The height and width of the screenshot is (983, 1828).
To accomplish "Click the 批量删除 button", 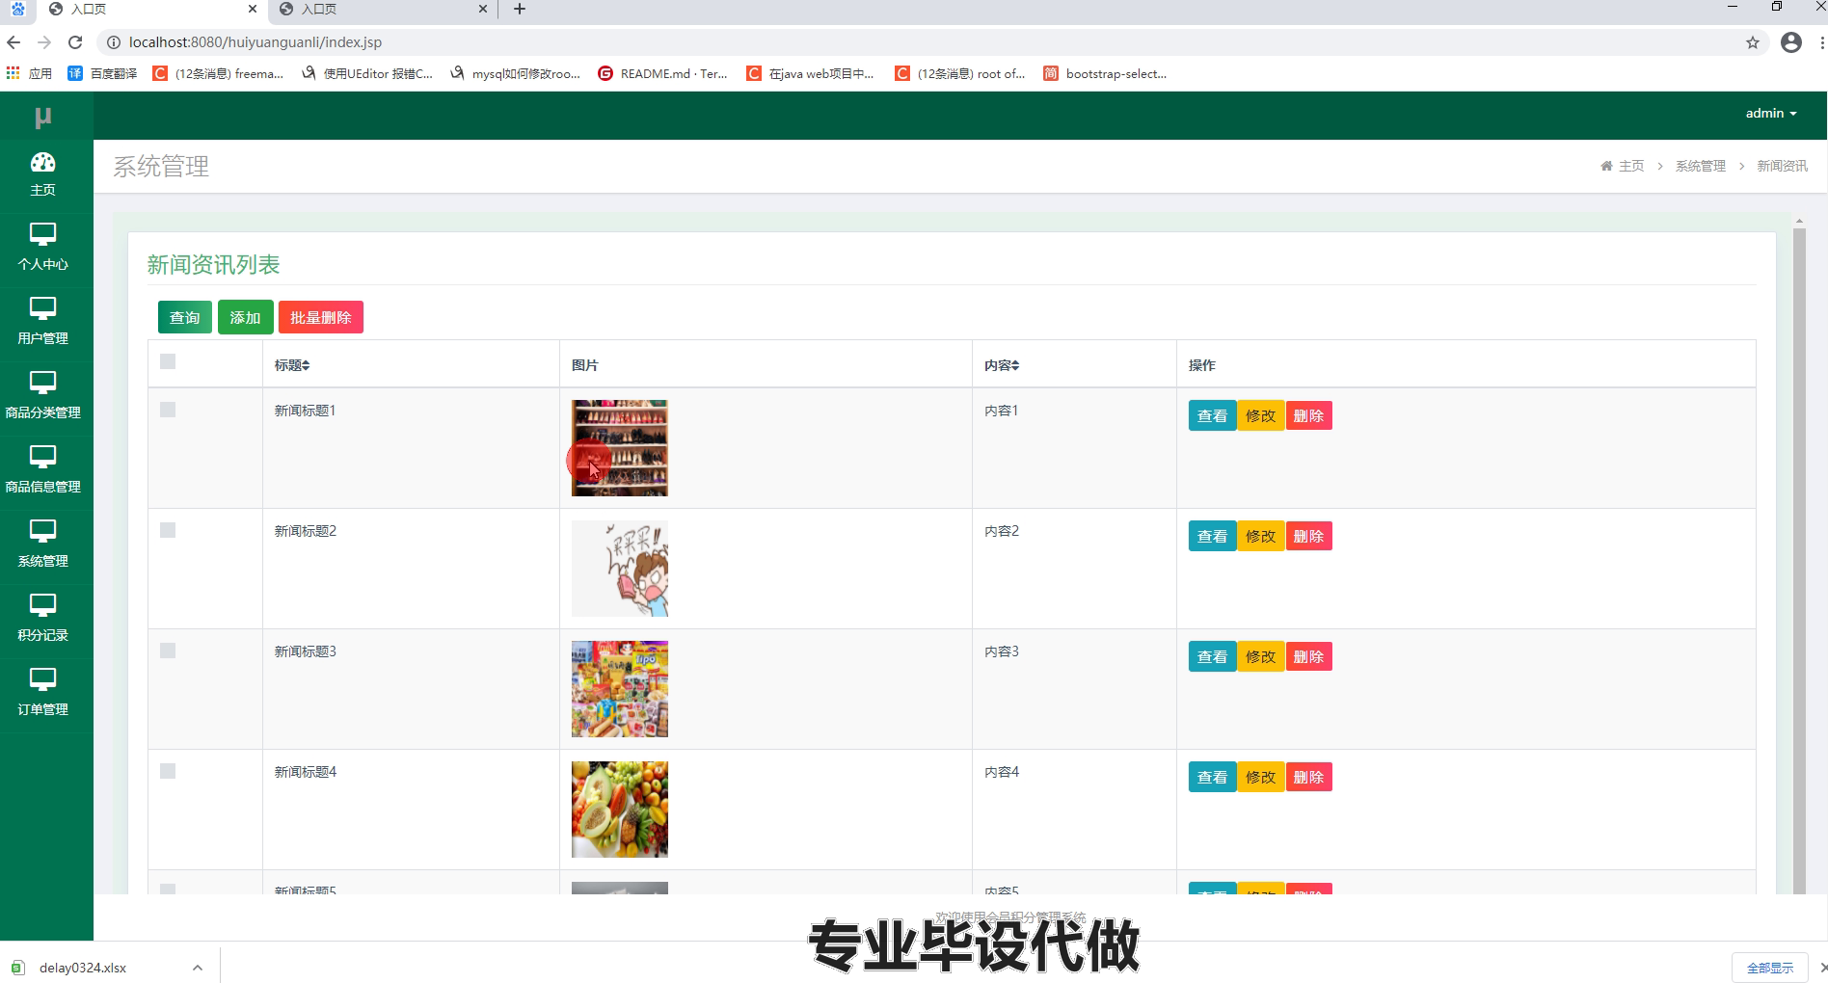I will pos(321,317).
